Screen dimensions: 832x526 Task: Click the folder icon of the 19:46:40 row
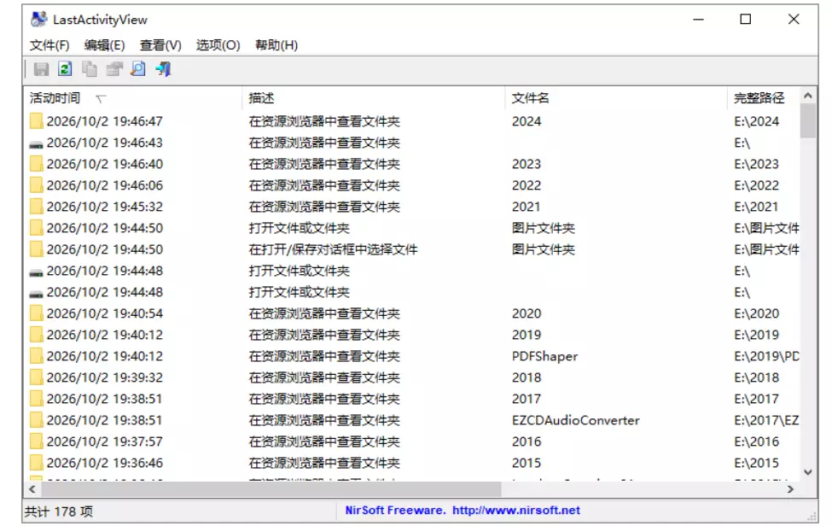36,163
